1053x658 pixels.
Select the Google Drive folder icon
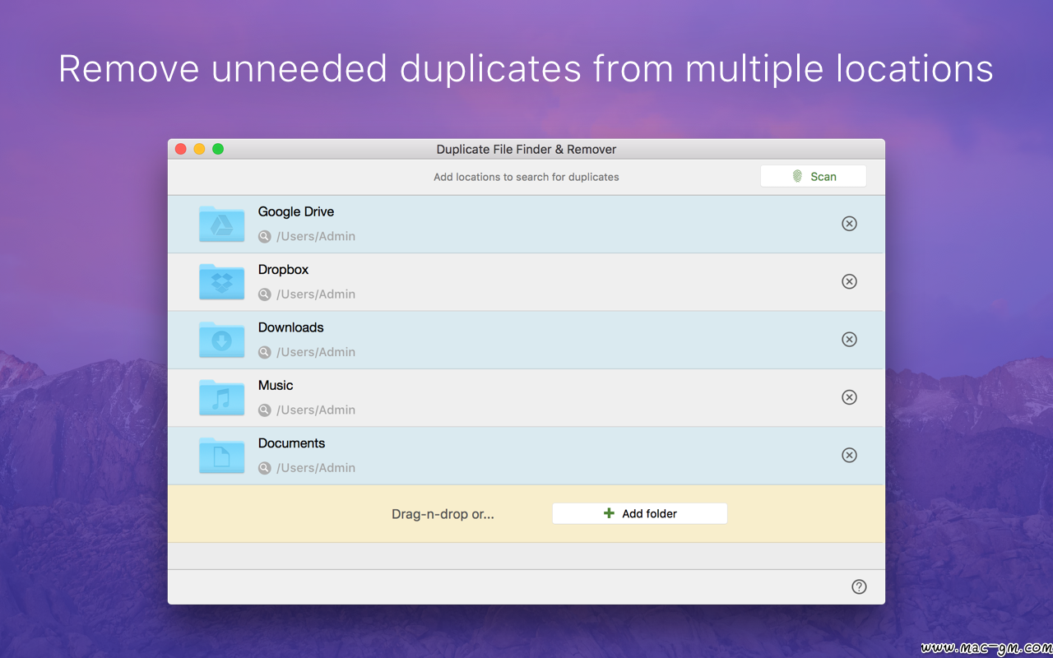221,224
